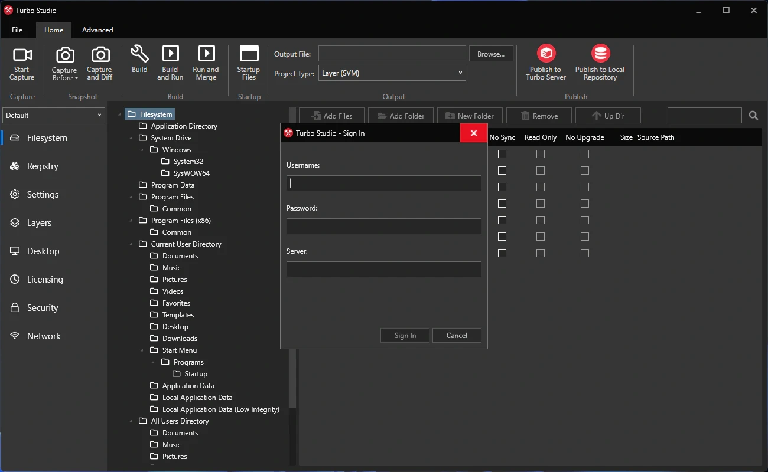
Task: Switch to the Advanced ribbon tab
Action: [97, 30]
